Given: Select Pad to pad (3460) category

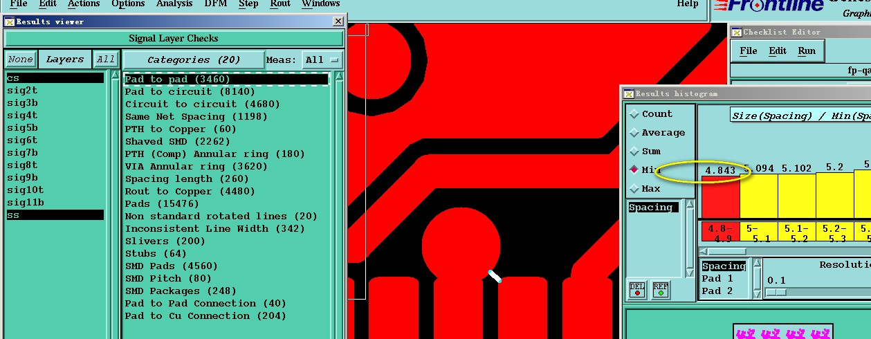Looking at the screenshot, I should coord(226,80).
